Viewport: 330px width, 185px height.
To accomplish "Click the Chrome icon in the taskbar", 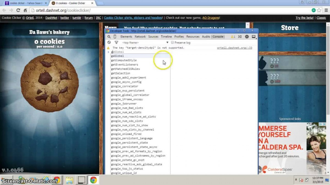I will pos(94,180).
